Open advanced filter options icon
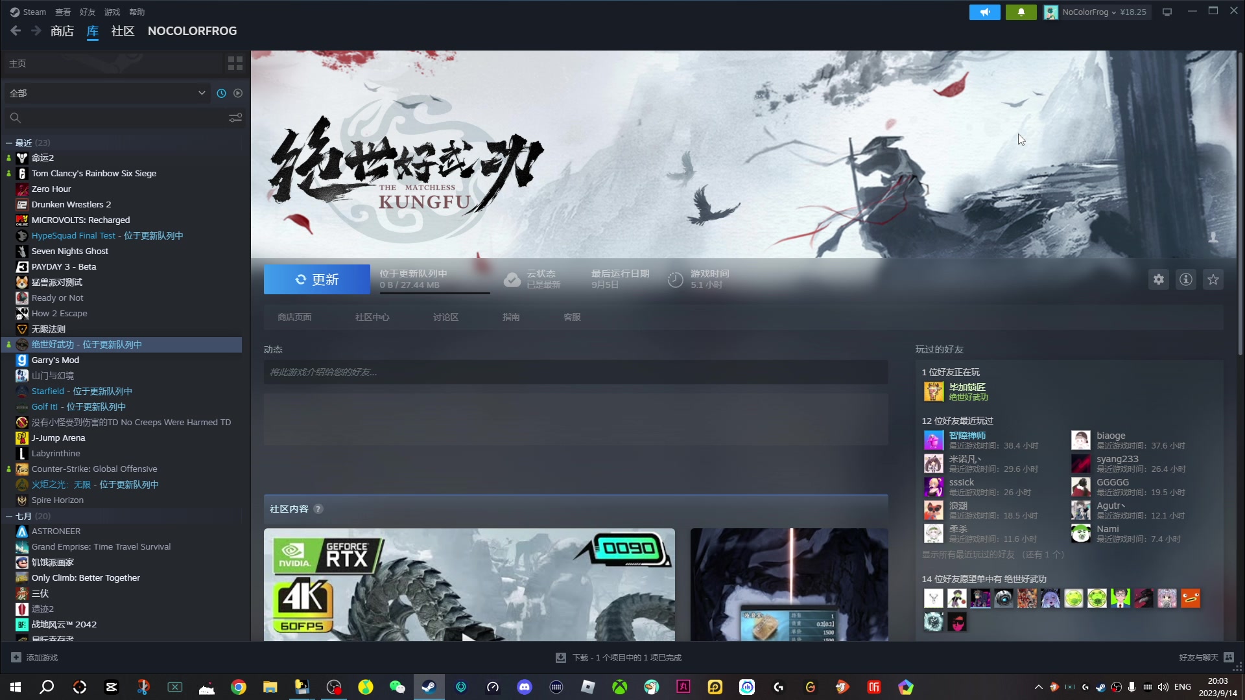The width and height of the screenshot is (1245, 700). 235,117
